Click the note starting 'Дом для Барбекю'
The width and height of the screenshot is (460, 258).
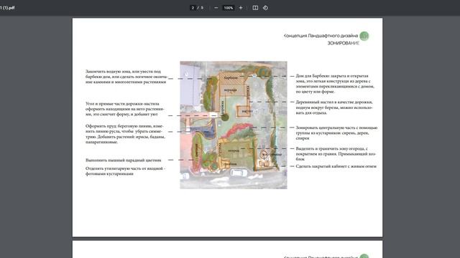click(x=335, y=84)
